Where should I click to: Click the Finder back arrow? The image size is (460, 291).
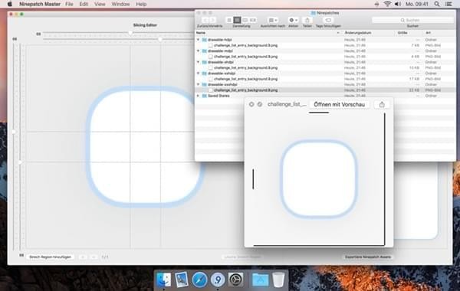point(205,20)
